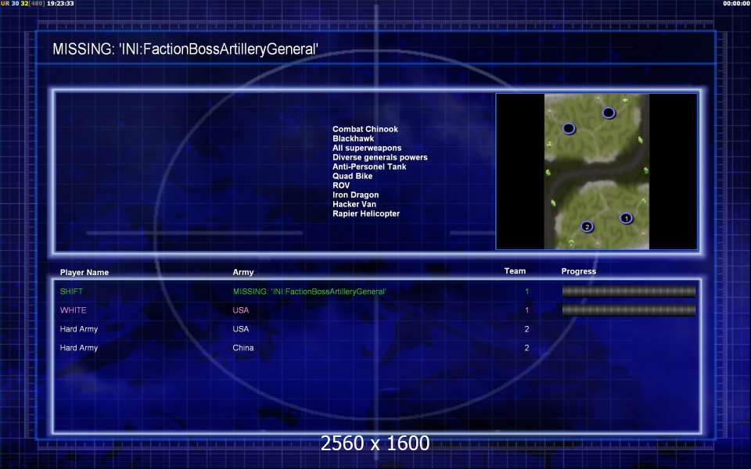Select the map preview thumbnail
Screen dimensions: 751x469
(596, 171)
